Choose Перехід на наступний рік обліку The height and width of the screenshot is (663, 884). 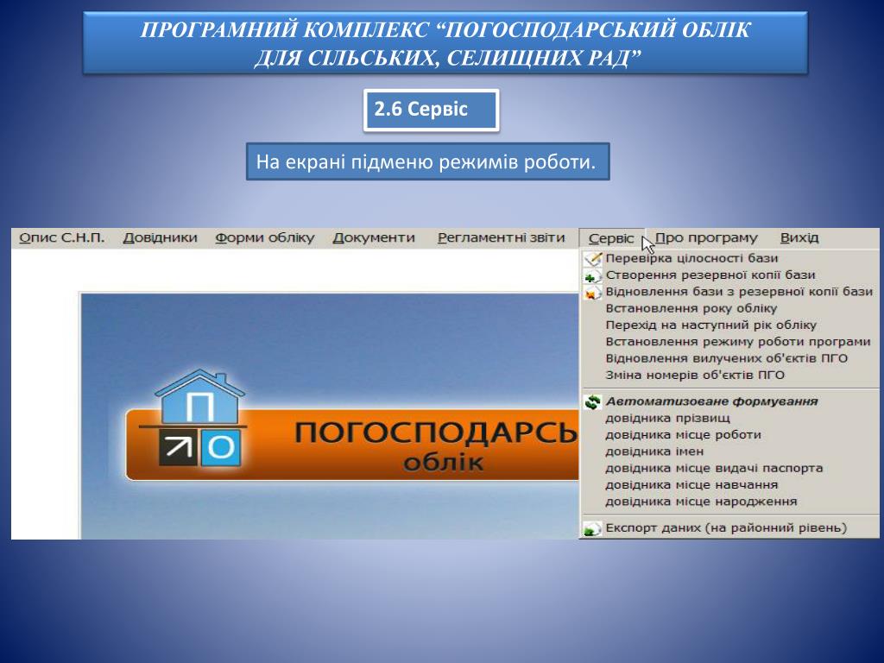coord(711,325)
